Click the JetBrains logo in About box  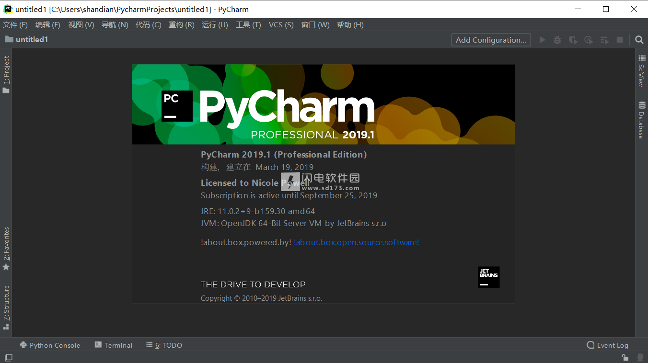(488, 277)
